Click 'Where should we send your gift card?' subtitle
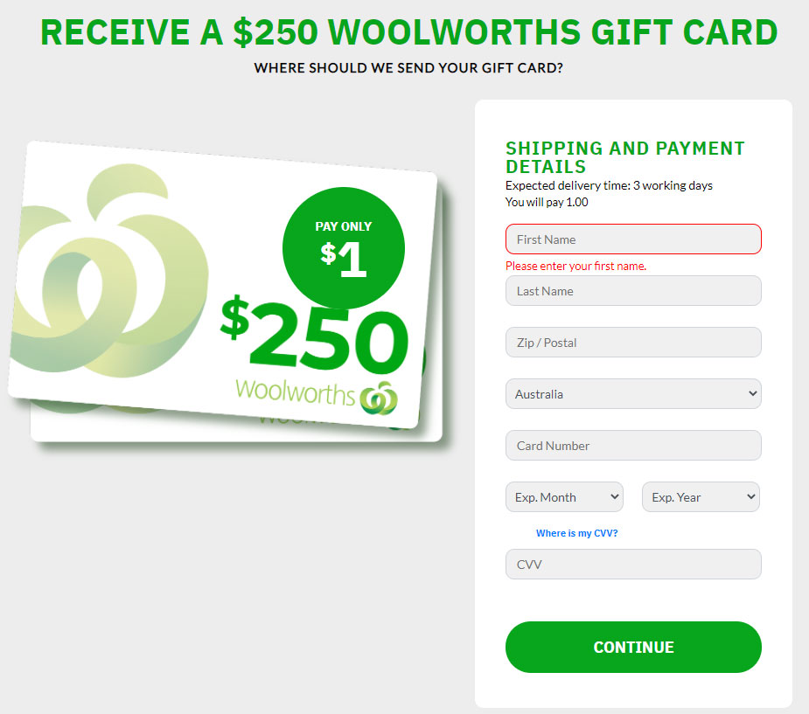Viewport: 809px width, 714px height. coord(408,68)
